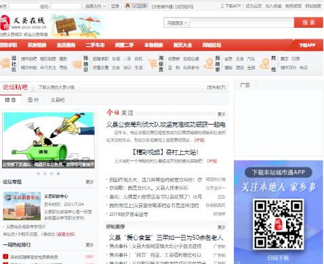324x264 pixels.
Task: Click the 找信息 section icon
Action: click(77, 64)
